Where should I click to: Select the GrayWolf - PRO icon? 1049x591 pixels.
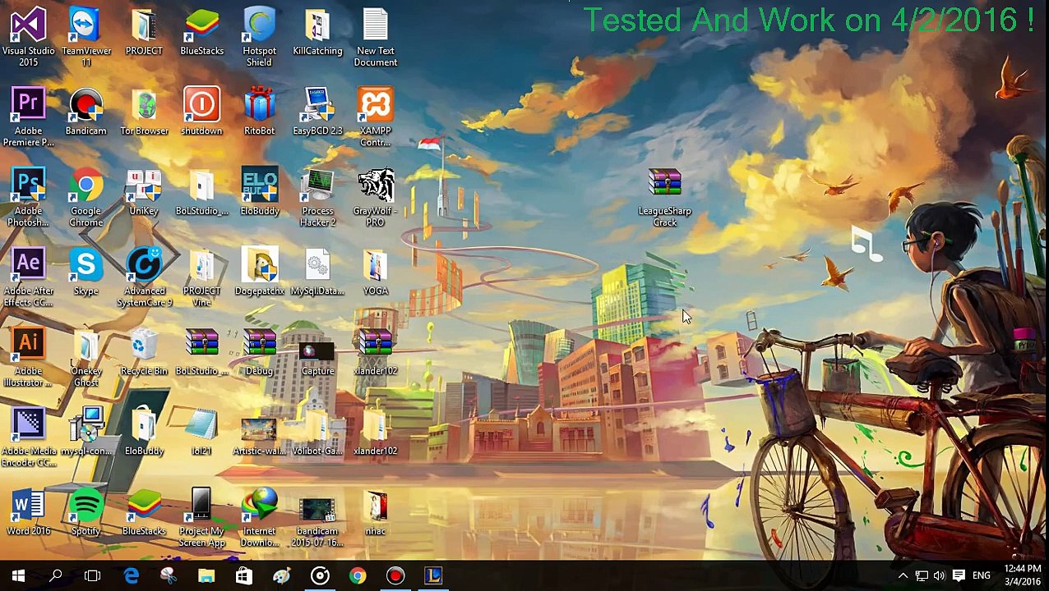(x=376, y=197)
